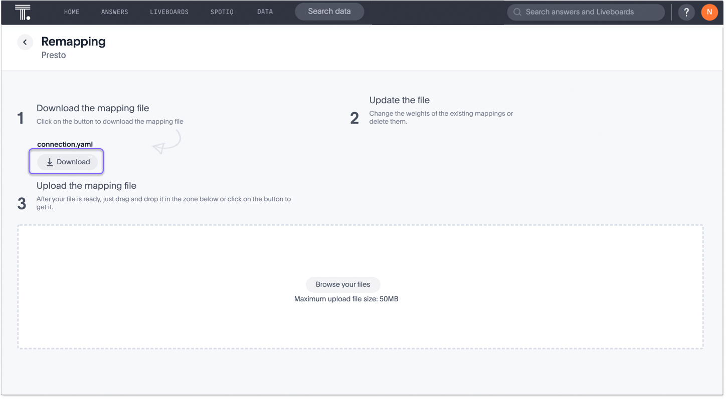
Task: Switch to the HOME tab
Action: [72, 12]
